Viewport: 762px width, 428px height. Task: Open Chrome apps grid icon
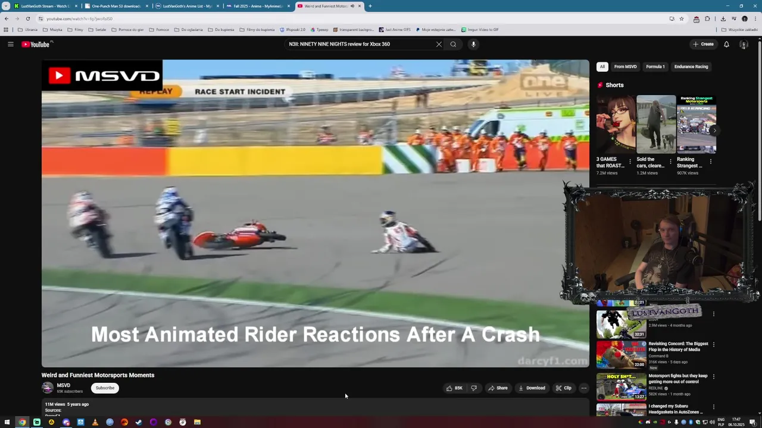[x=6, y=29]
